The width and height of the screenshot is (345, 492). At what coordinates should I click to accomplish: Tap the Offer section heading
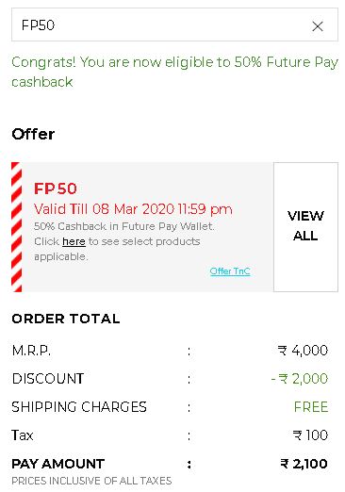click(33, 134)
